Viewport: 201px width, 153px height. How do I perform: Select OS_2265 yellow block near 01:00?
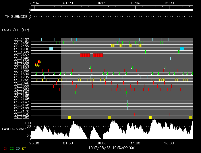[x=69, y=117]
